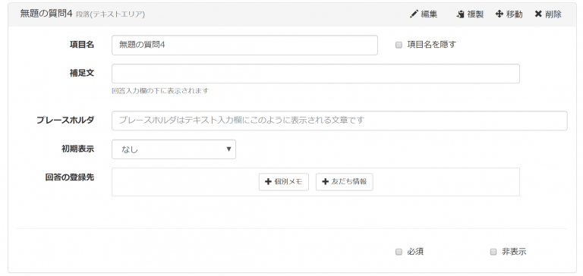This screenshot has width=583, height=276.
Task: Open the 初期表示 dropdown
Action: coord(174,149)
